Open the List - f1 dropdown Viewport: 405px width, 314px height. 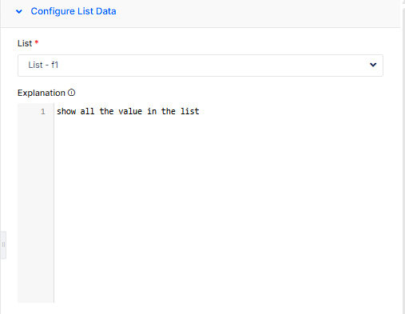click(x=201, y=66)
